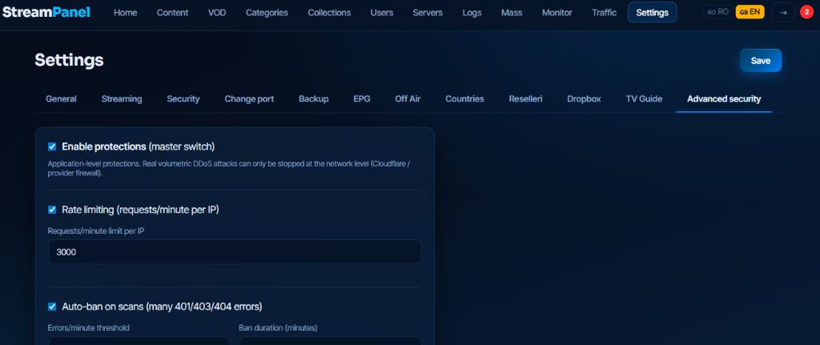Click the Save button
820x345 pixels.
click(761, 61)
